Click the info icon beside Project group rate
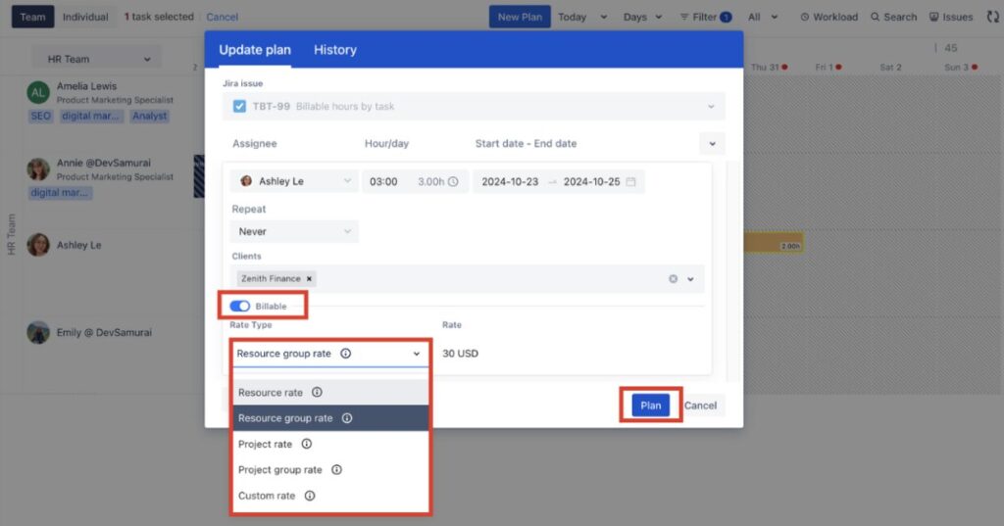 tap(337, 470)
